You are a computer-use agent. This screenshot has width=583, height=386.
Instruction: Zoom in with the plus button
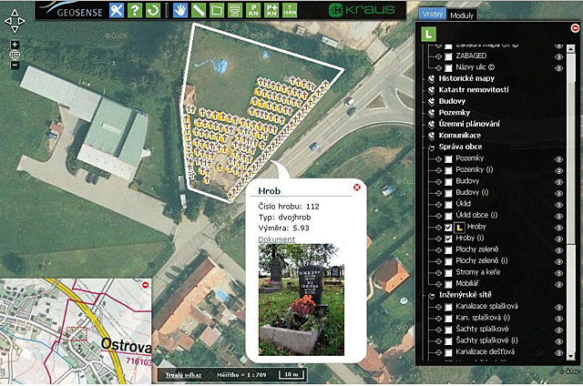[x=15, y=45]
